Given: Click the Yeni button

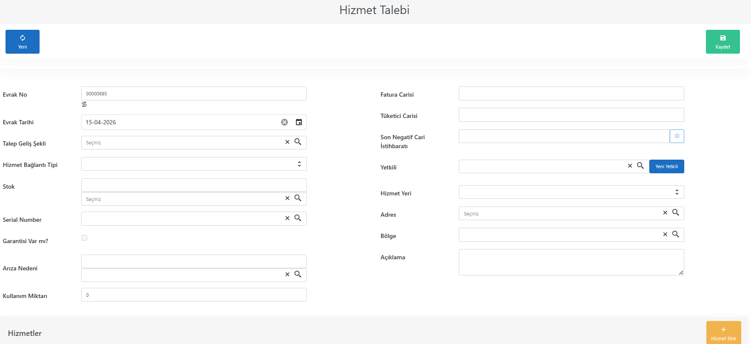Looking at the screenshot, I should coord(23,42).
